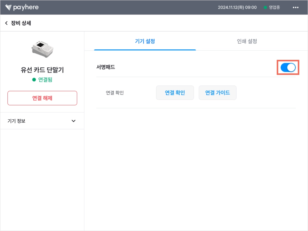
Task: Click the date and time display
Action: pos(237,8)
